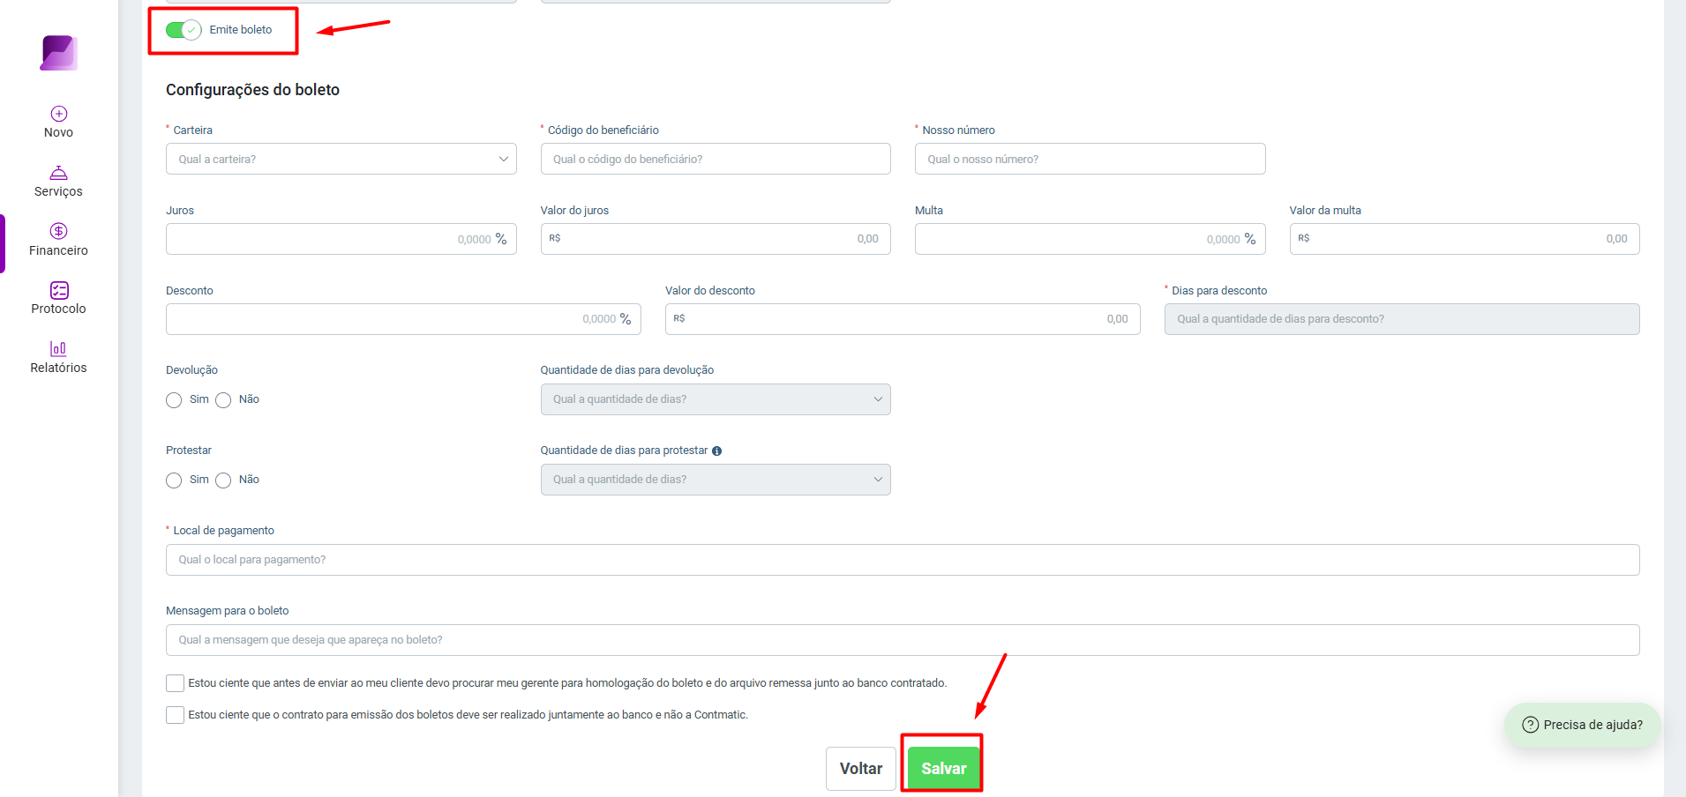Click the Voltar button
The width and height of the screenshot is (1686, 797).
(861, 769)
